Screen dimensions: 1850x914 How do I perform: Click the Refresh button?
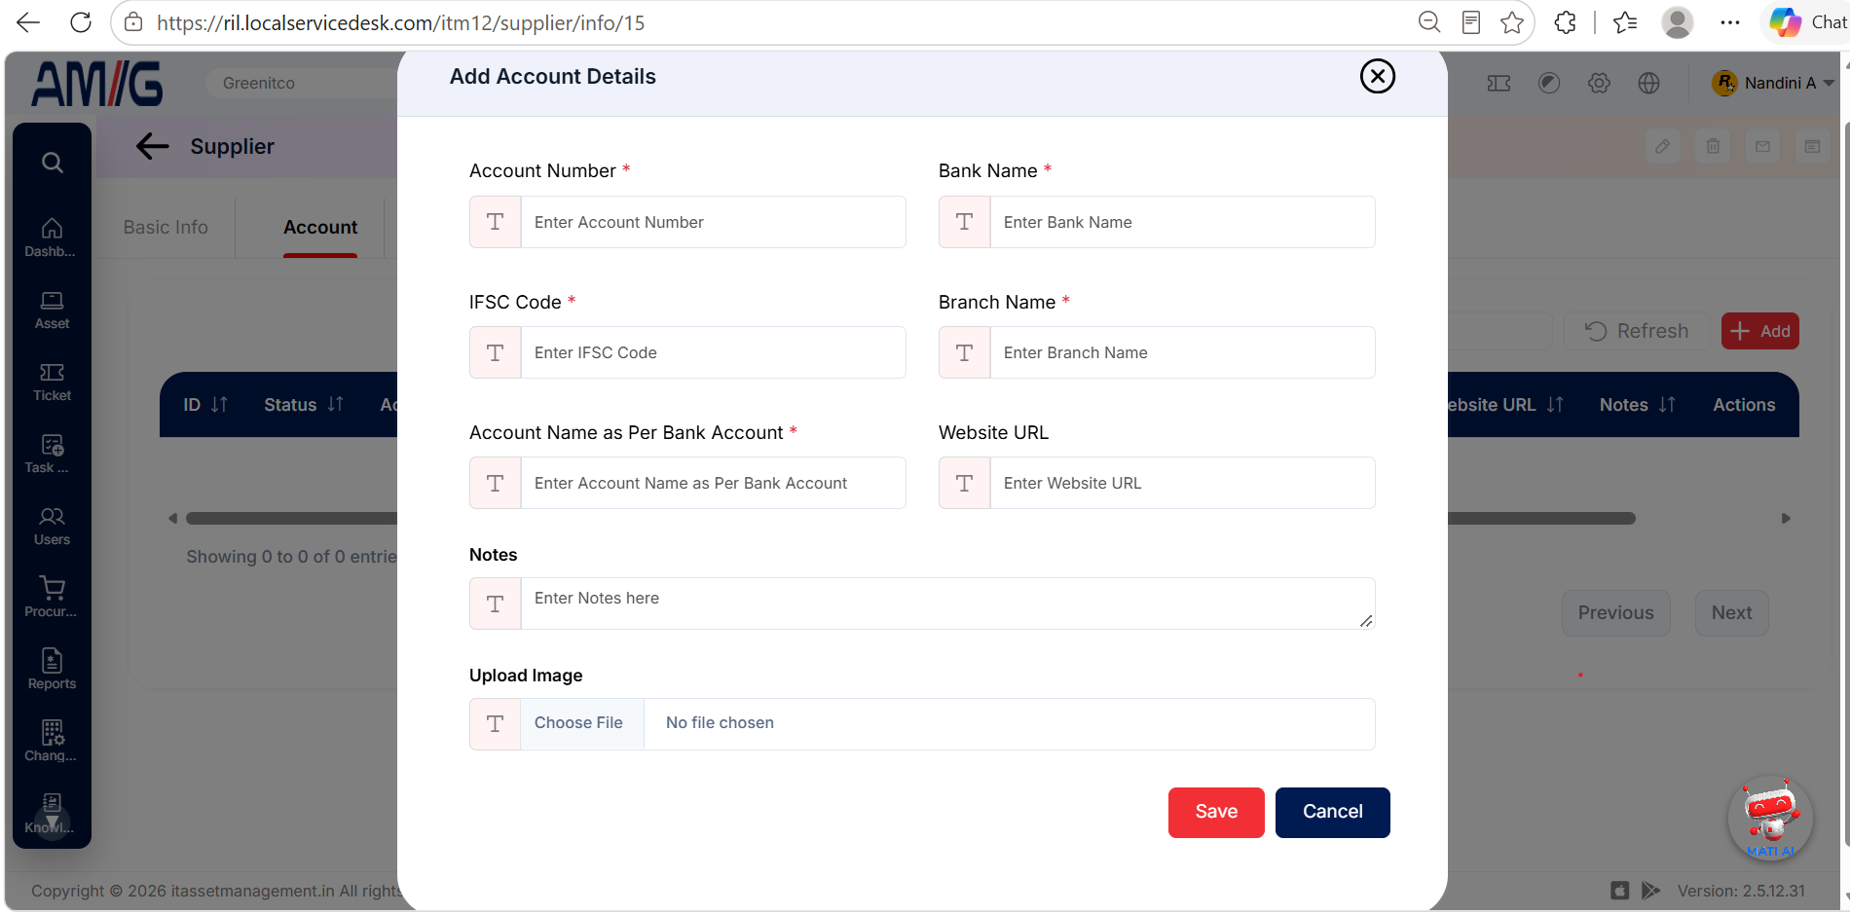(x=1637, y=331)
